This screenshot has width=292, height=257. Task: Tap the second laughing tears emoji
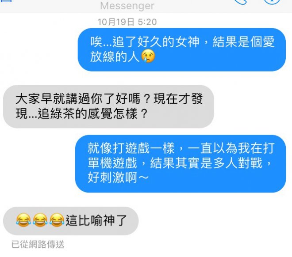pyautogui.click(x=40, y=220)
